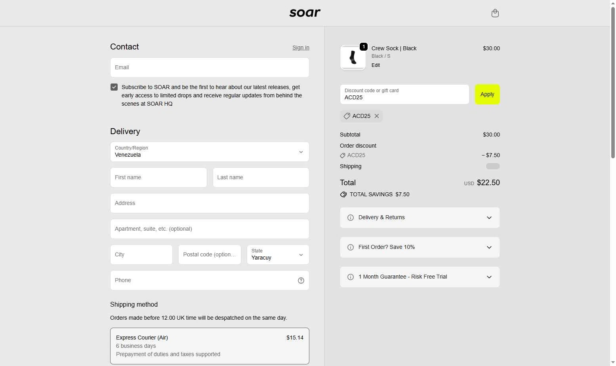Click the Delivery & Returns info icon
The height and width of the screenshot is (366, 616).
tap(351, 218)
